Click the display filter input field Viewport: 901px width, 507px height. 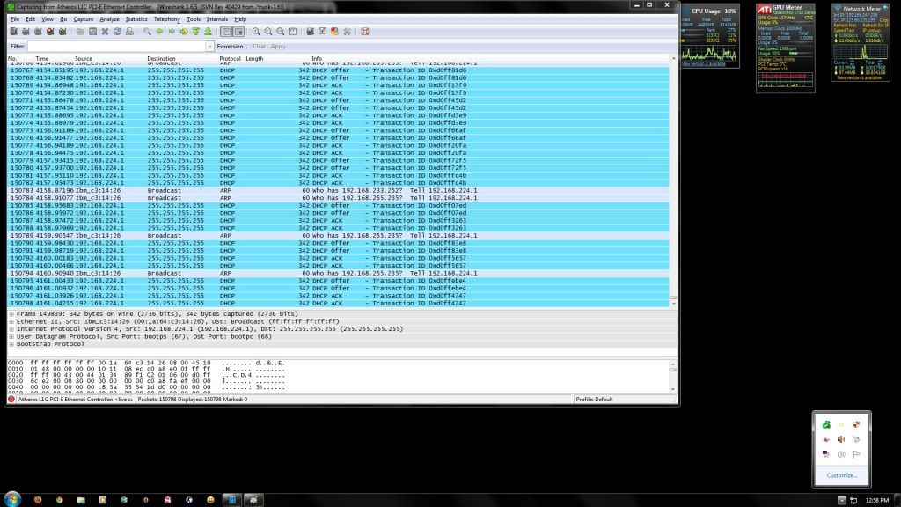coord(117,46)
